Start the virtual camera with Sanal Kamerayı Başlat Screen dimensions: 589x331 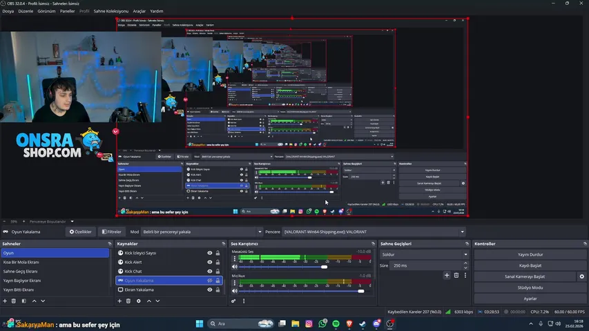(x=525, y=277)
